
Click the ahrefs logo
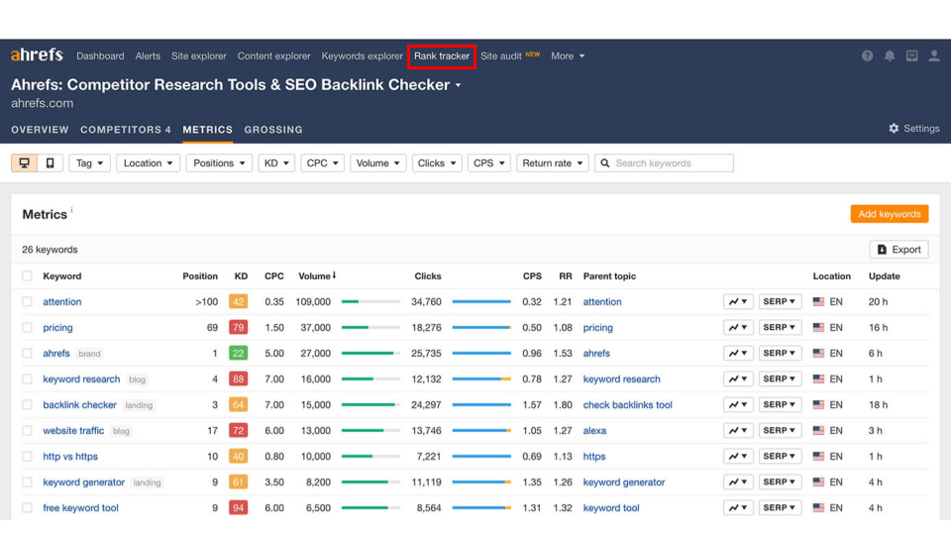click(37, 55)
